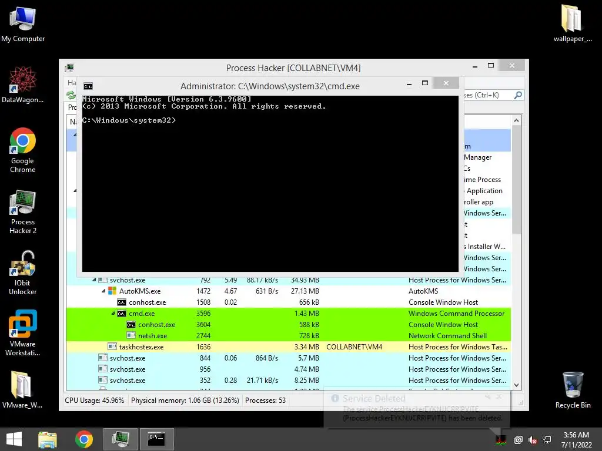Close the Administrator cmd.exe window
Viewport: 602px width, 451px height.
click(446, 83)
